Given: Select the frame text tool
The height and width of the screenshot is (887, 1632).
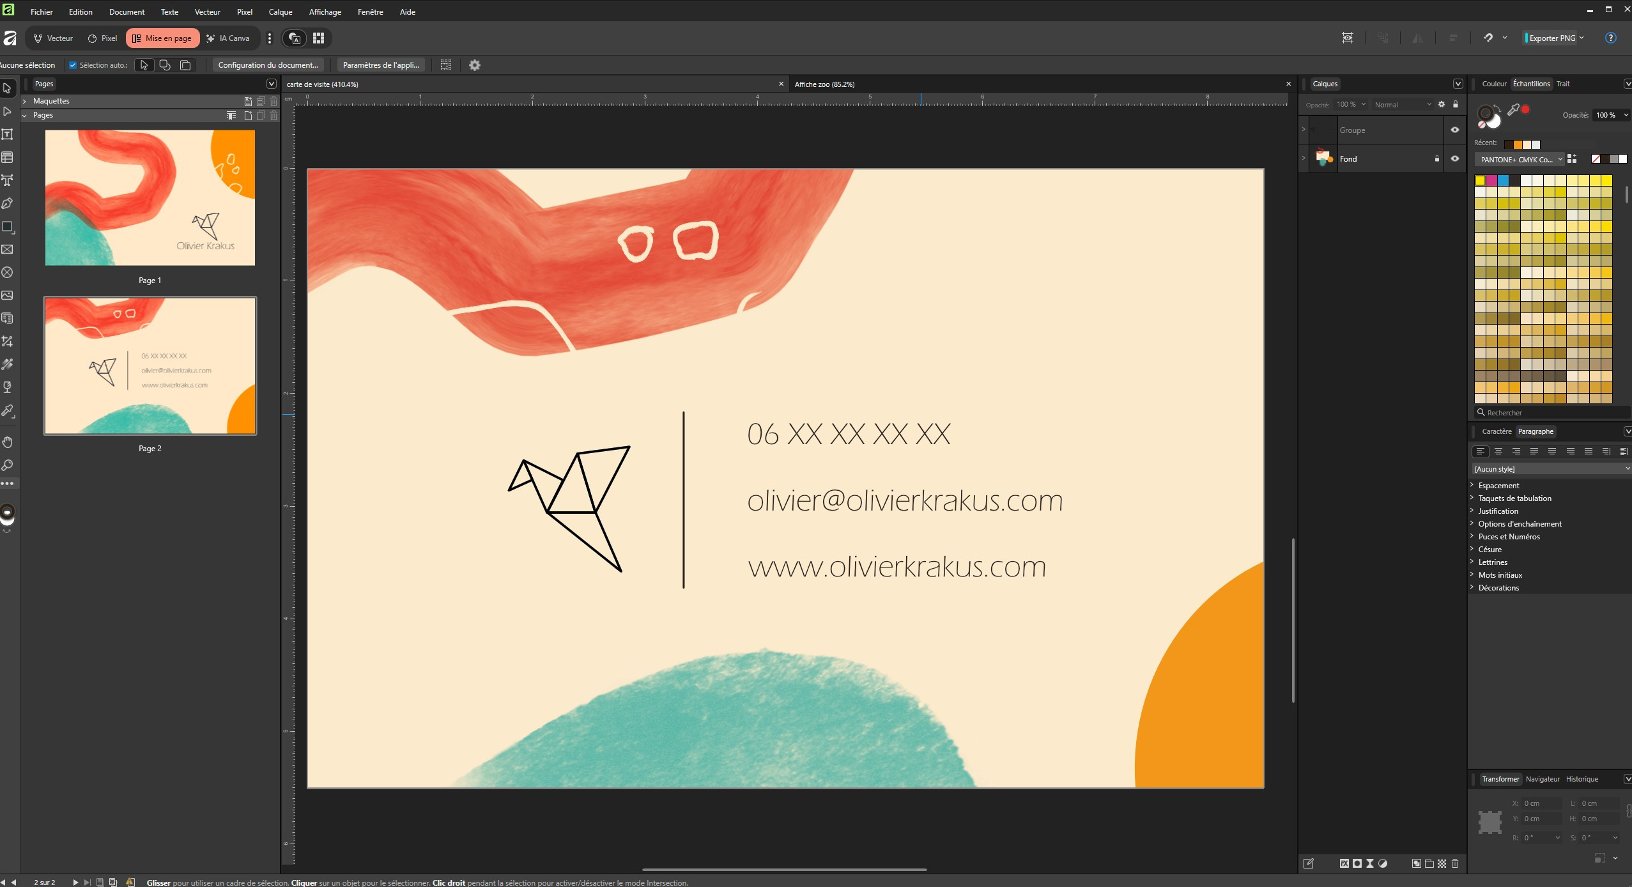Looking at the screenshot, I should click(8, 134).
